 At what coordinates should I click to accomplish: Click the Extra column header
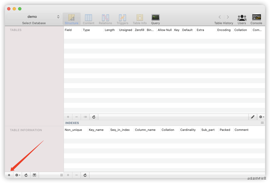[206, 30]
